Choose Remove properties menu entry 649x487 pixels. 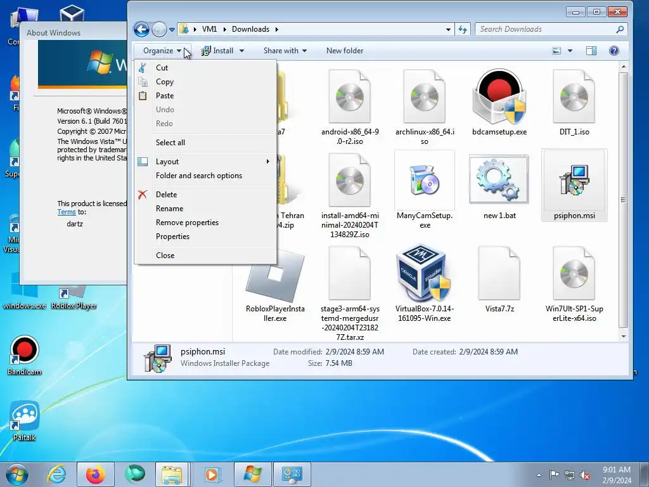pos(206,223)
